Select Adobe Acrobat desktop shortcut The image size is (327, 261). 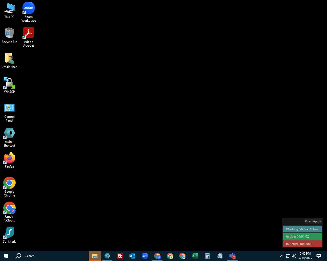[29, 37]
